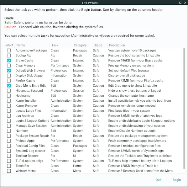The image size is (188, 187).
Task: Click 'Enable/Disable Numlock at Login' text
Action: [x=132, y=131]
